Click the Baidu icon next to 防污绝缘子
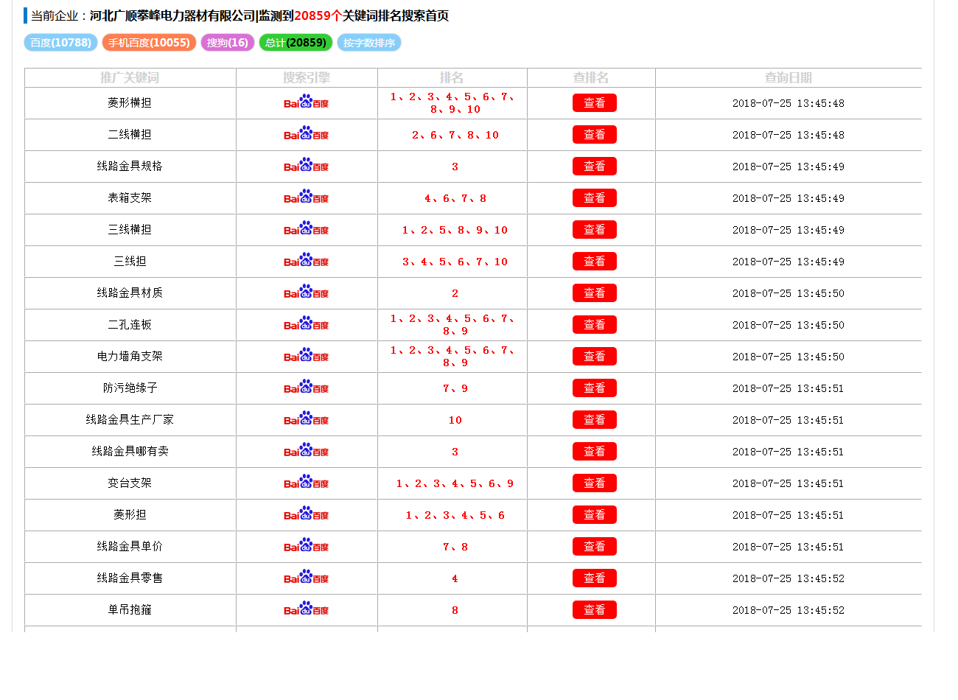This screenshot has height=700, width=958. [x=306, y=388]
